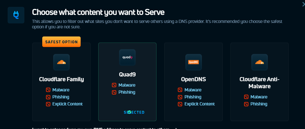Click the plug icon beside the heading
Image resolution: width=305 pixels, height=129 pixels.
(16, 15)
